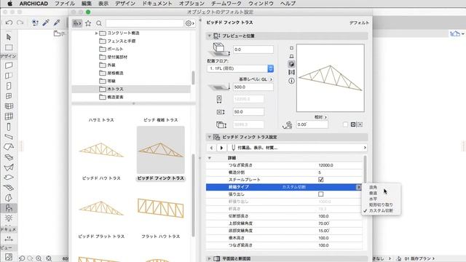Open the ドキュメント menu

[157, 4]
